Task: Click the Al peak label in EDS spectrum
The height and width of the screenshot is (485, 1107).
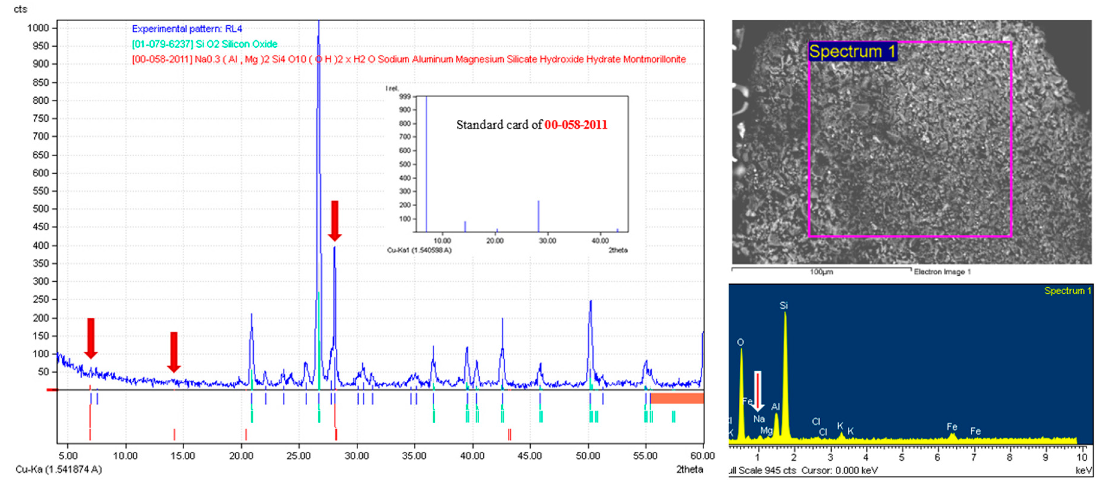Action: coord(775,407)
